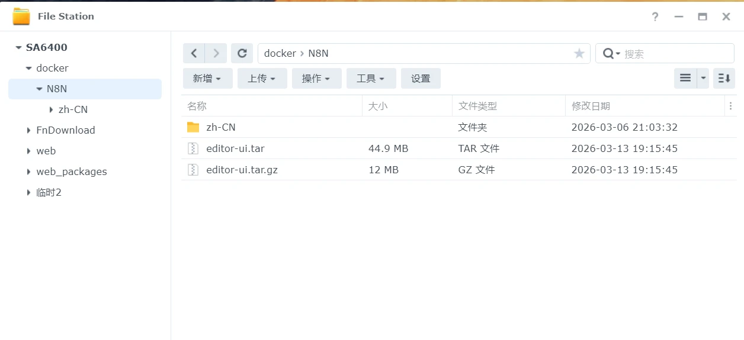Viewport: 744px width, 340px height.
Task: Open the 上传 dropdown menu
Action: [x=262, y=79]
